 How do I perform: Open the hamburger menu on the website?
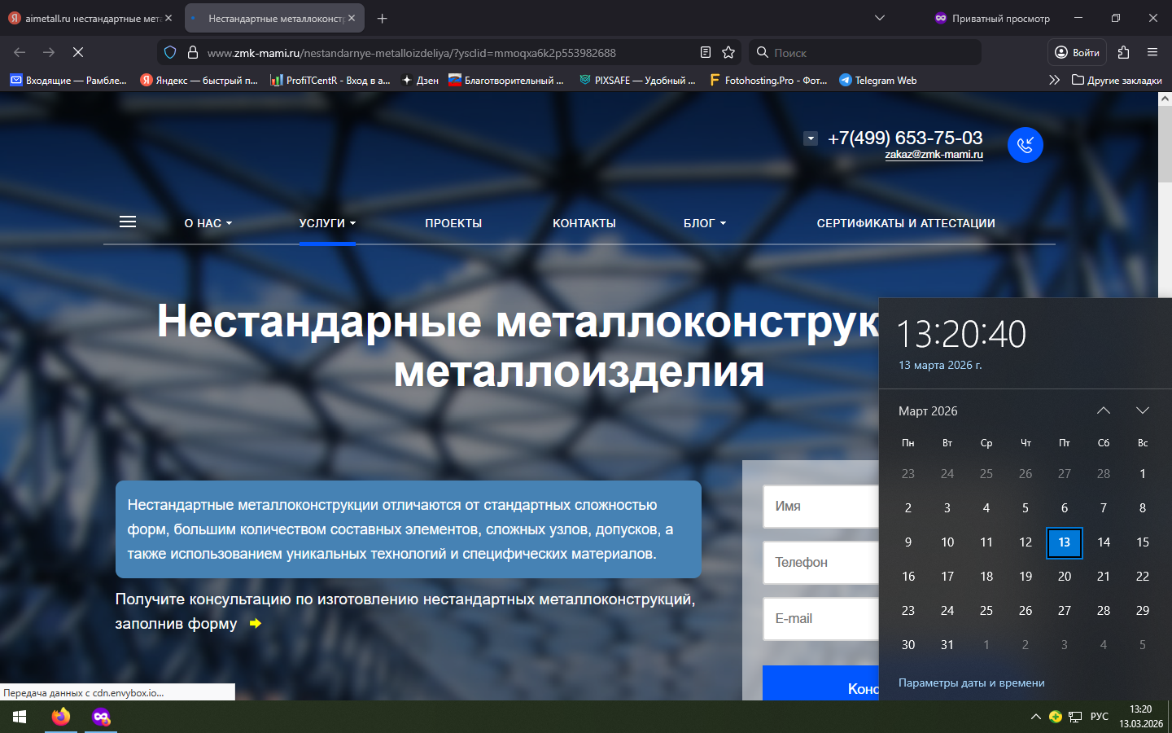[x=128, y=222]
